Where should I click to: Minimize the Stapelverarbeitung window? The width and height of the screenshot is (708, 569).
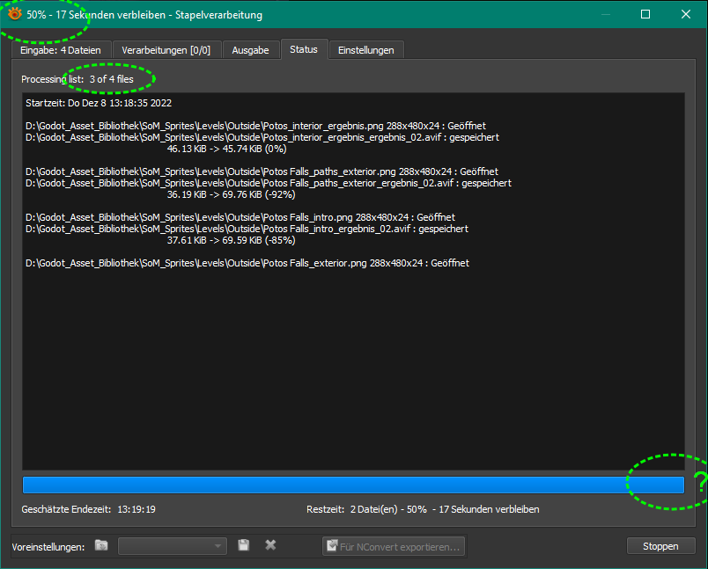(x=605, y=15)
